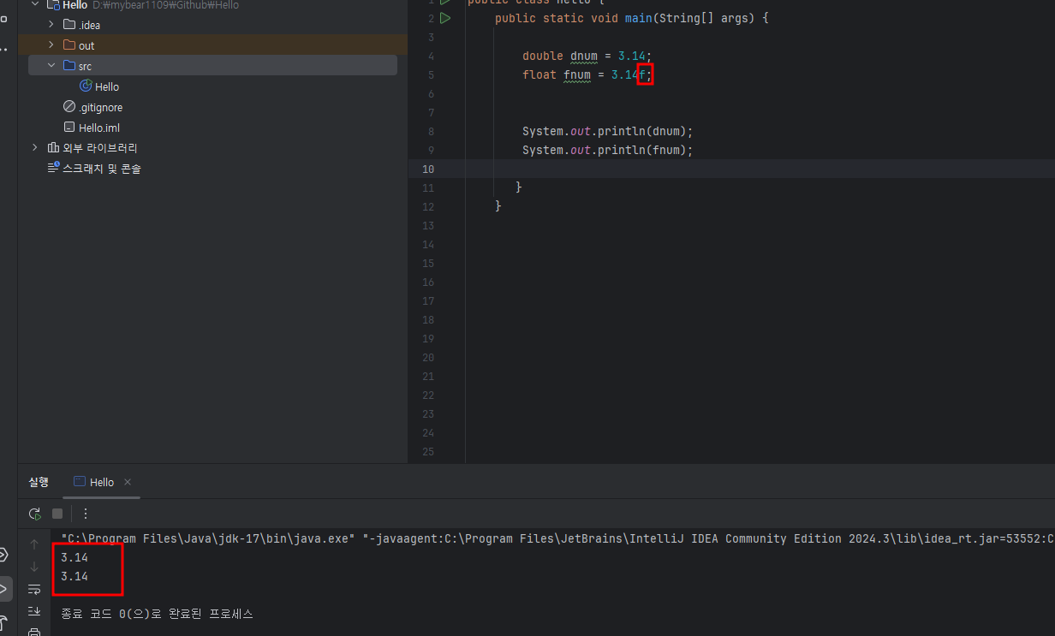Image resolution: width=1055 pixels, height=636 pixels.
Task: Click the stop process button
Action: click(x=57, y=514)
